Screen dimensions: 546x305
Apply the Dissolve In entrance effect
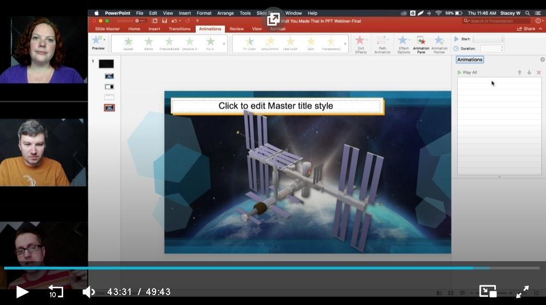click(189, 44)
